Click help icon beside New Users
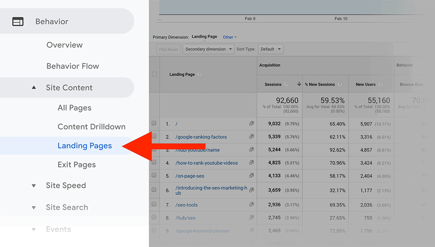Screen dimensions: 435x247 point(381,85)
